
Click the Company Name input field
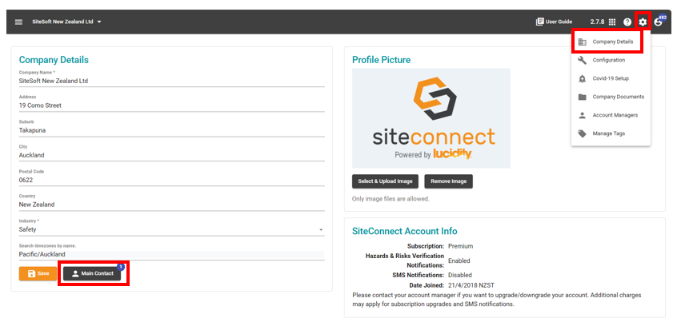pyautogui.click(x=172, y=81)
